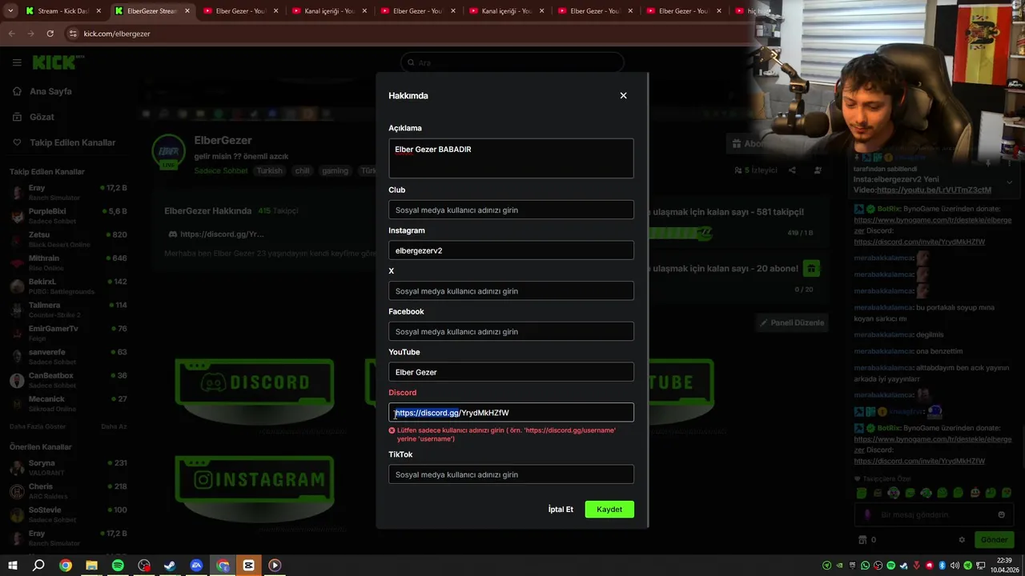Click the Kick search bar
Image resolution: width=1025 pixels, height=576 pixels.
[512, 62]
